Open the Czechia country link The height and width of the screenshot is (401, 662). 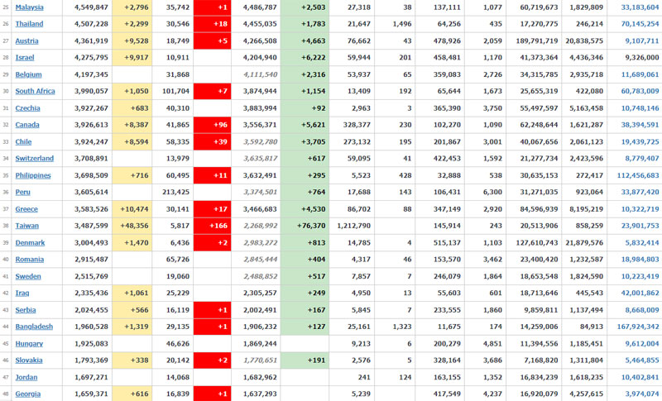click(27, 108)
